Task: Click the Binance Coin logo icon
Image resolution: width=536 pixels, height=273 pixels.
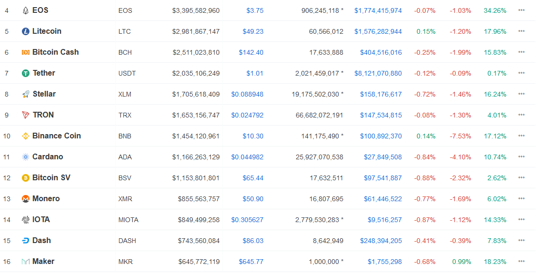Action: point(26,136)
